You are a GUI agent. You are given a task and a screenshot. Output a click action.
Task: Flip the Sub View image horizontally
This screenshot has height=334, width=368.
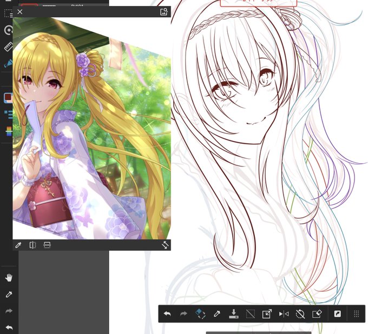pos(32,245)
